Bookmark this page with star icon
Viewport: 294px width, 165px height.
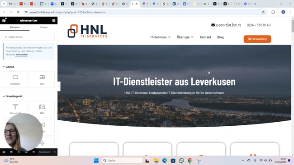(x=263, y=12)
